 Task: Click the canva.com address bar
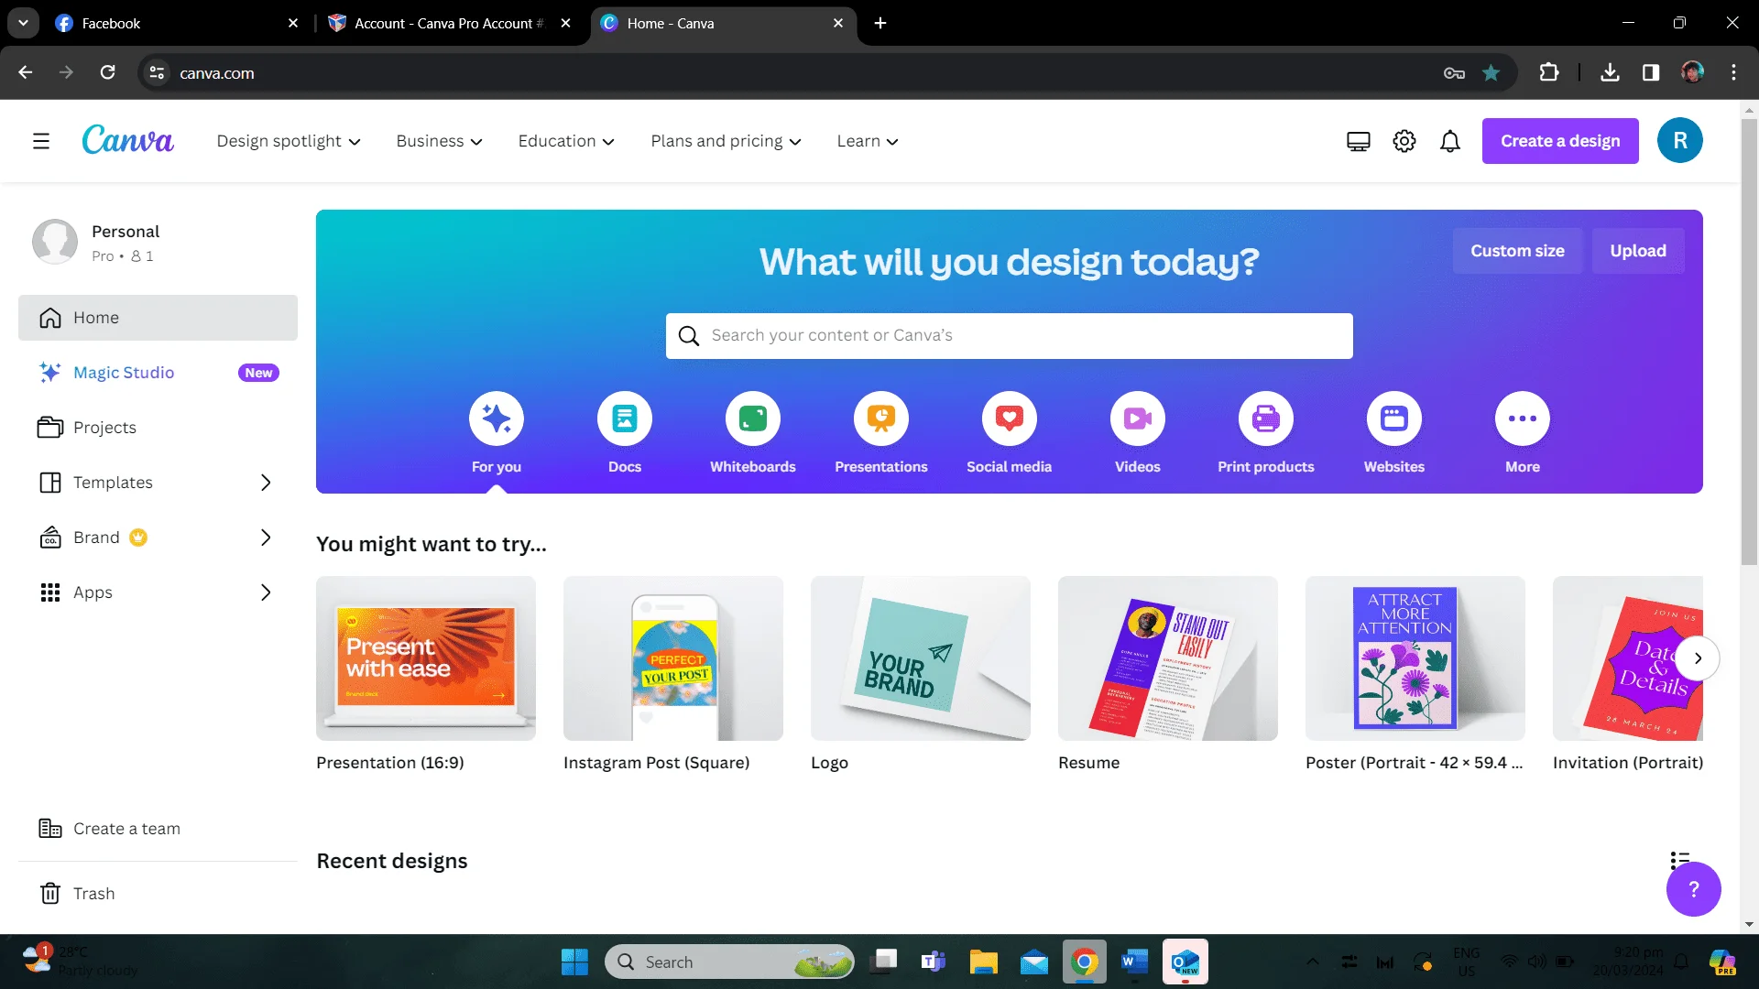(x=788, y=73)
